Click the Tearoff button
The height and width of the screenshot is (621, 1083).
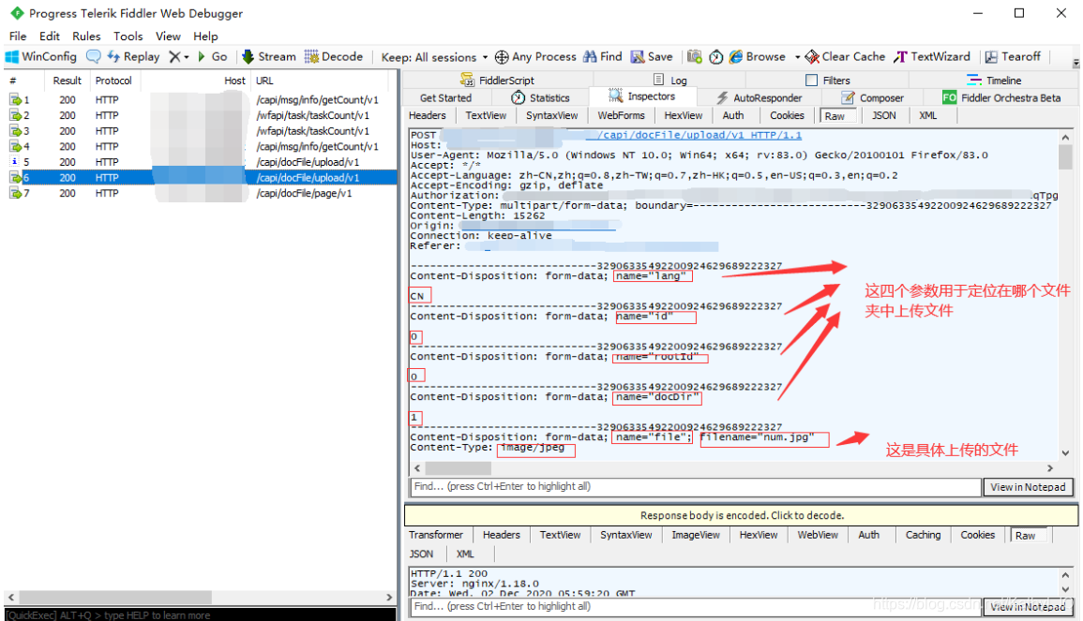point(1013,56)
